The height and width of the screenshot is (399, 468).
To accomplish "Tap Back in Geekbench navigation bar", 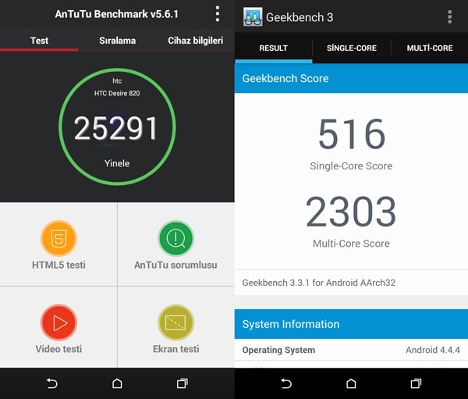I will (286, 383).
